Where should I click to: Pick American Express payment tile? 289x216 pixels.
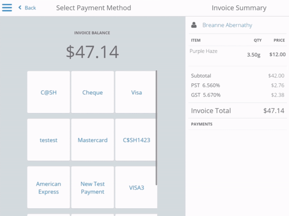[x=49, y=188]
